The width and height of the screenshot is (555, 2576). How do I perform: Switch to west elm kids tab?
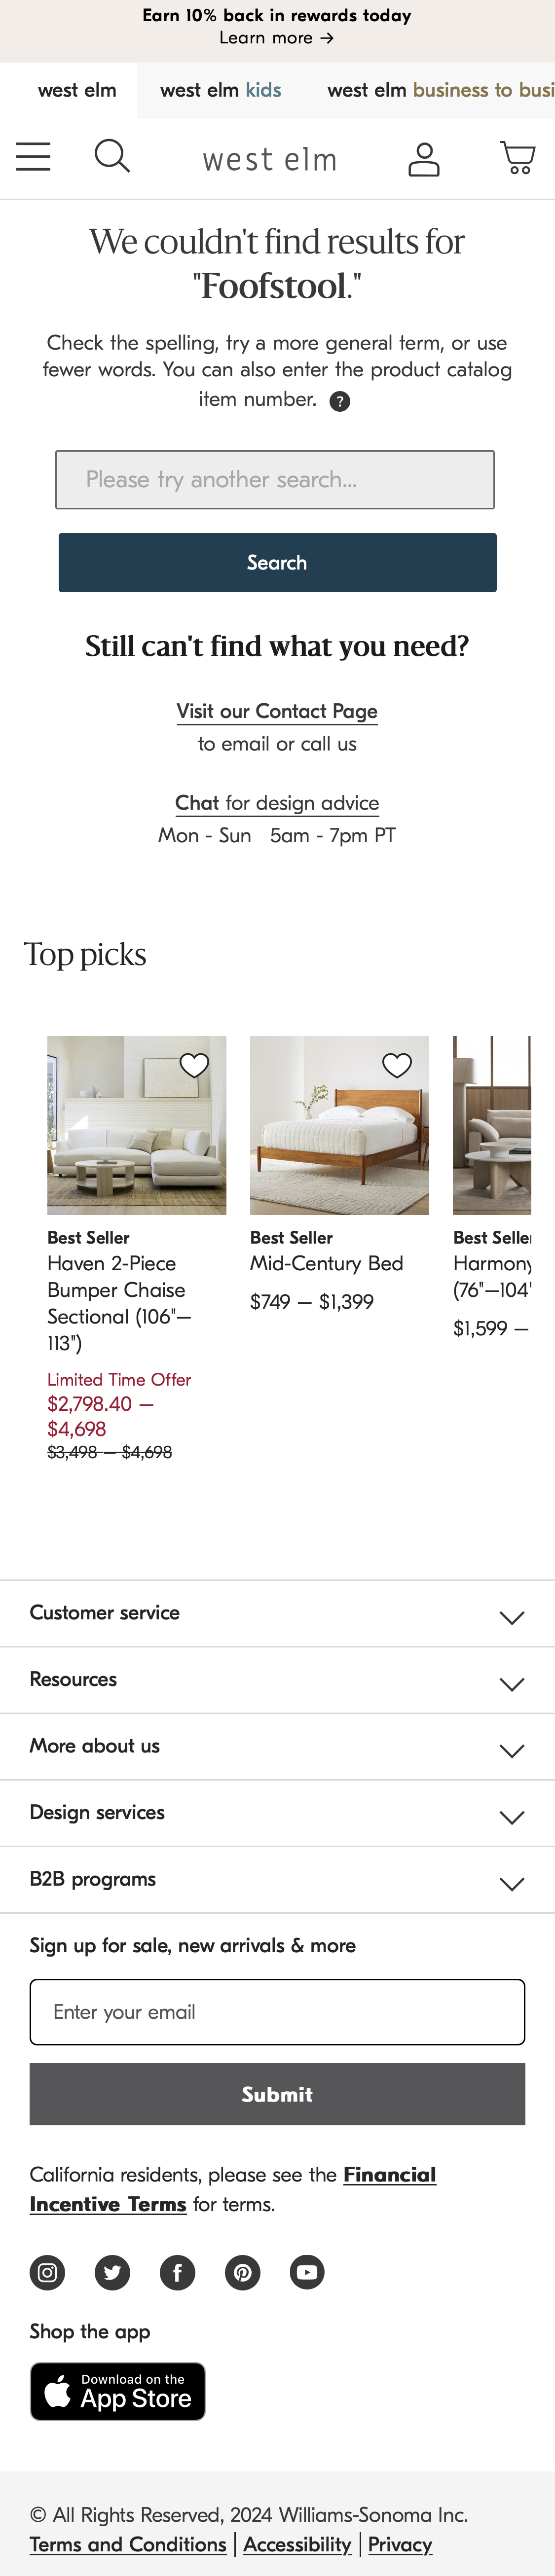(x=220, y=90)
